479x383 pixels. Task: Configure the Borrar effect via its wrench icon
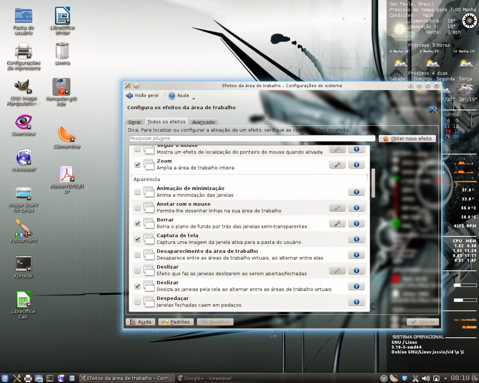coord(337,223)
